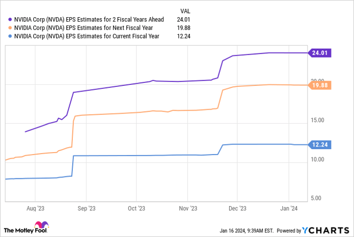
Task: Select the purple 24.01 value flag on chart
Action: coord(319,53)
